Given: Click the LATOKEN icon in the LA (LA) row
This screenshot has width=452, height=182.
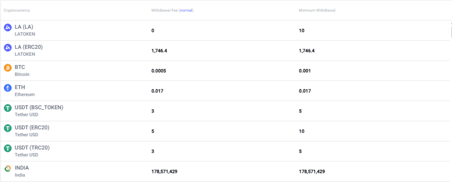Looking at the screenshot, I should coord(8,28).
